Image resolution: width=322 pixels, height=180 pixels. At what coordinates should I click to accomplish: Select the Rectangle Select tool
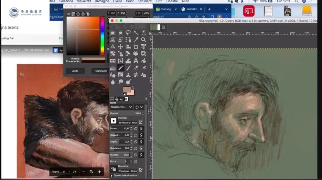(x=113, y=33)
